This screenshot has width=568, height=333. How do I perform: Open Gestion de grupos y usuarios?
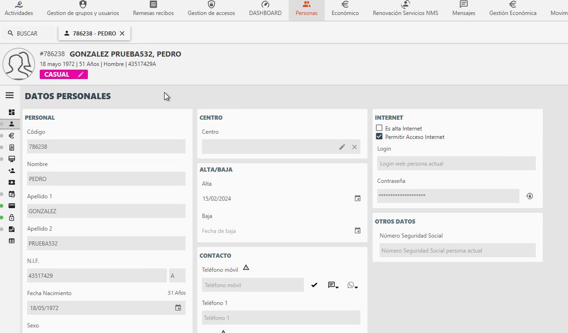[x=83, y=9]
